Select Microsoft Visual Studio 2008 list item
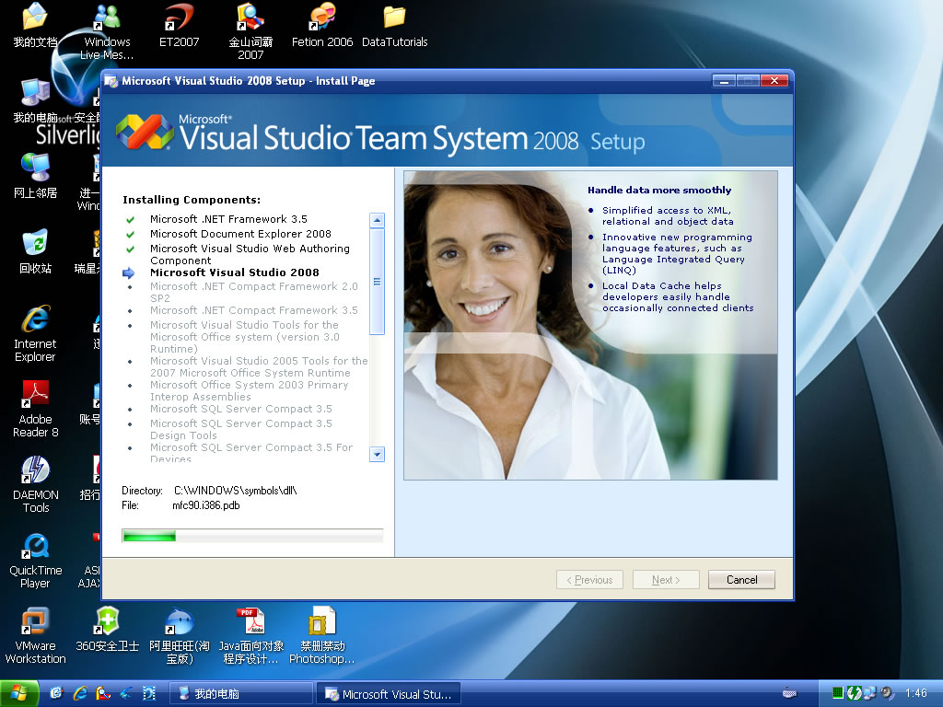 pyautogui.click(x=234, y=272)
